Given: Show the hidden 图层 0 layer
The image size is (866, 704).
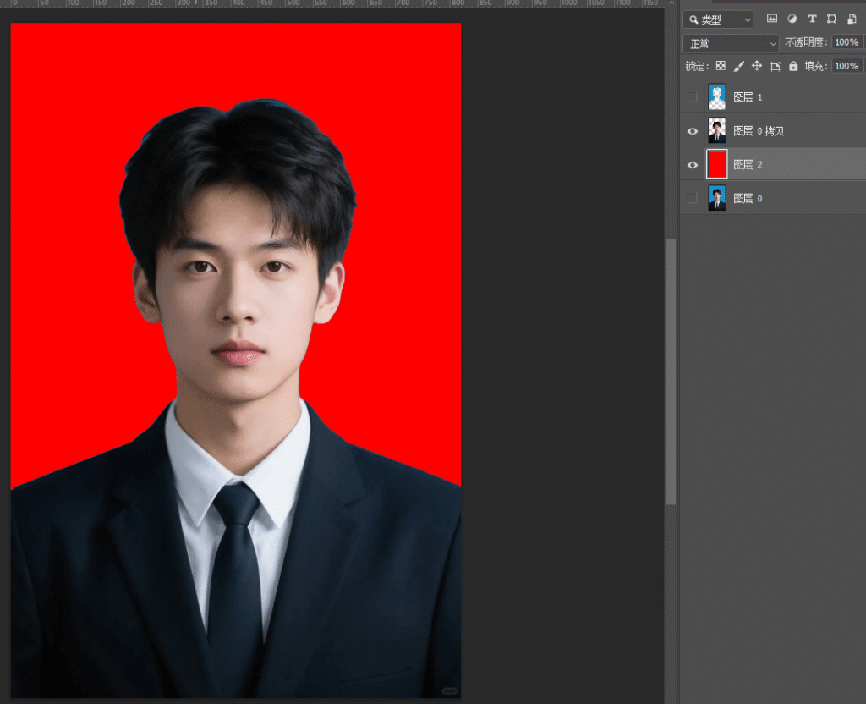Looking at the screenshot, I should [693, 198].
